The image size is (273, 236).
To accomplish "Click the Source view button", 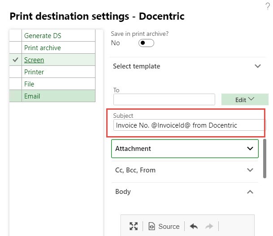I will (x=164, y=226).
